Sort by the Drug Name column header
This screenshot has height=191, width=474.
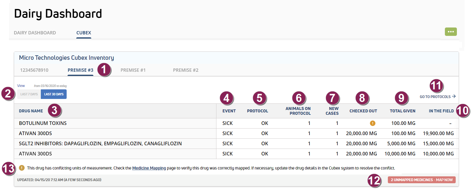[31, 111]
